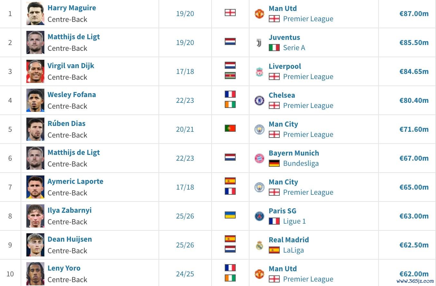Select the 25/26 season for Dean Huijsen

(185, 245)
